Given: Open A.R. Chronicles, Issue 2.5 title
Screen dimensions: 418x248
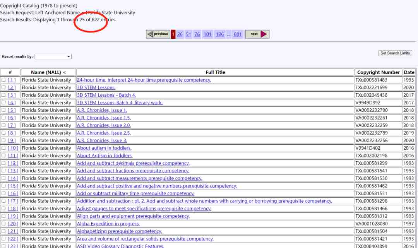Looking at the screenshot, I should (x=104, y=133).
